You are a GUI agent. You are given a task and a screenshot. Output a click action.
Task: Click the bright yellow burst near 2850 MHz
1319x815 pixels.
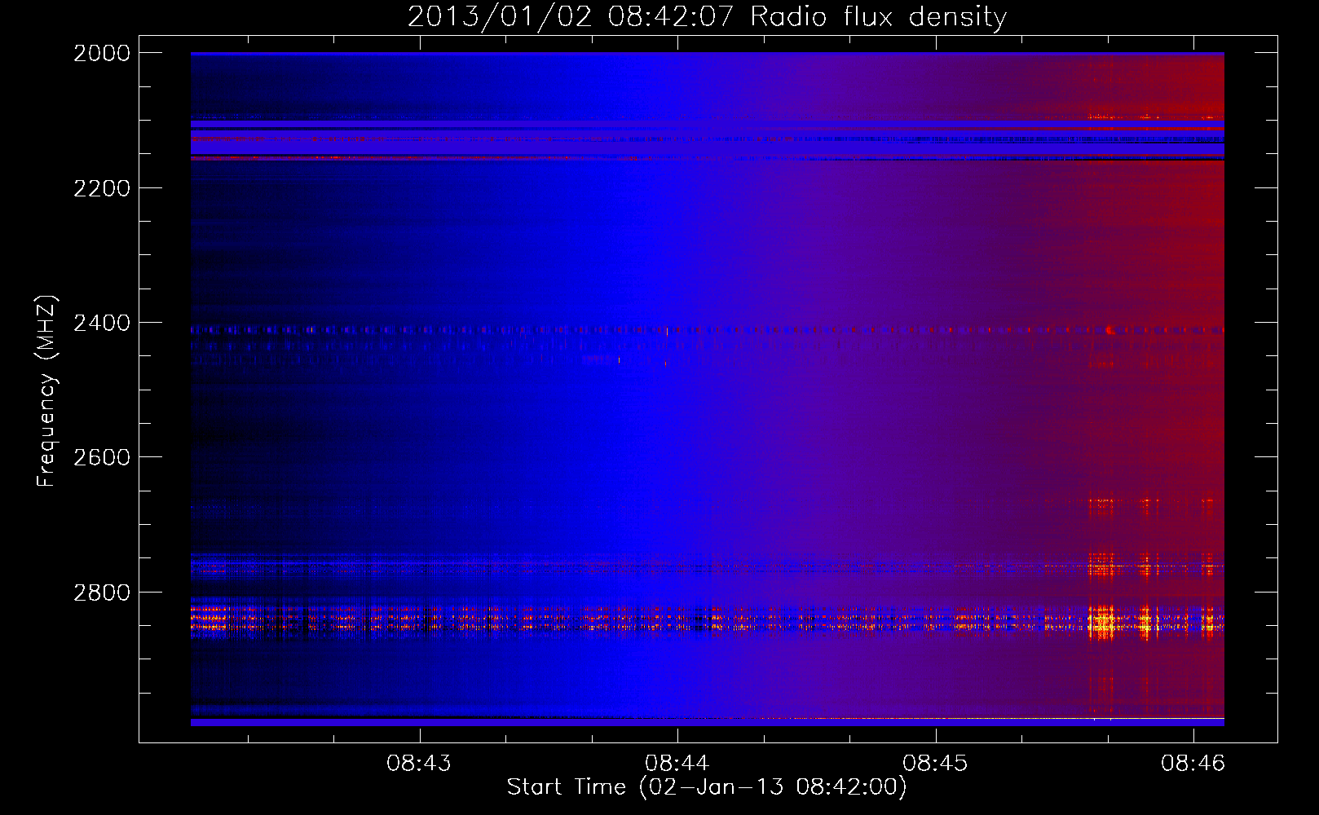point(1102,623)
